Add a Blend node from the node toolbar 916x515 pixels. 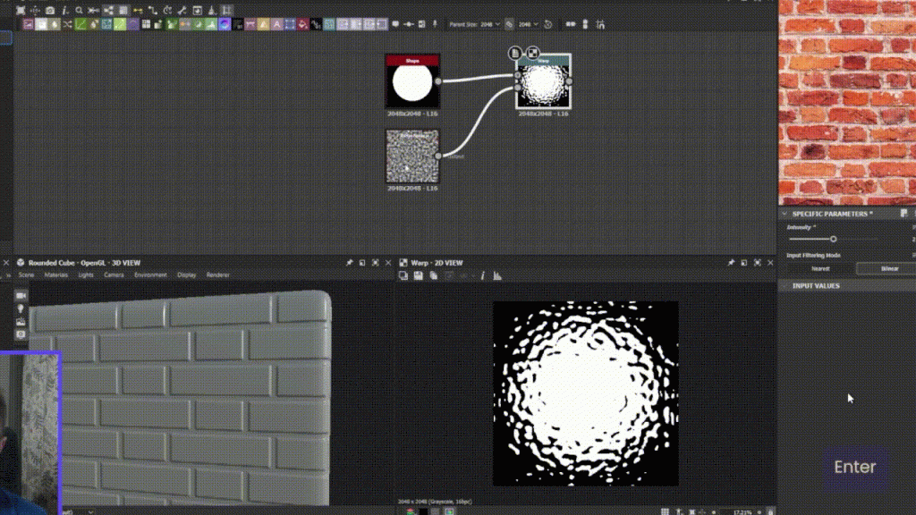click(x=41, y=24)
